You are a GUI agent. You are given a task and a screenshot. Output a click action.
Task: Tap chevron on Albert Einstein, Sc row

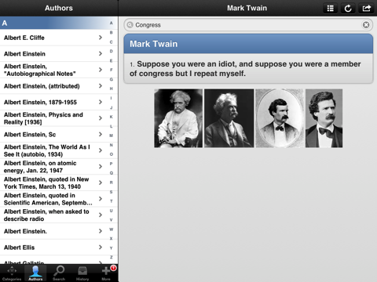pyautogui.click(x=101, y=134)
